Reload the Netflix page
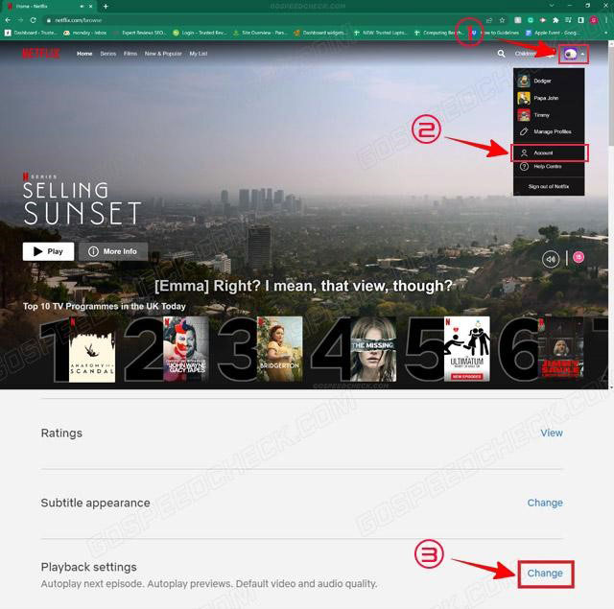 coord(34,20)
